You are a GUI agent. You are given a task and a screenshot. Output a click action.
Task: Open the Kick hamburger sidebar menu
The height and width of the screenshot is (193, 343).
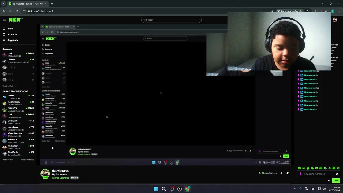click(4, 20)
